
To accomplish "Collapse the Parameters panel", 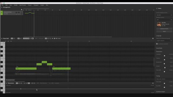I will [x=6, y=83].
